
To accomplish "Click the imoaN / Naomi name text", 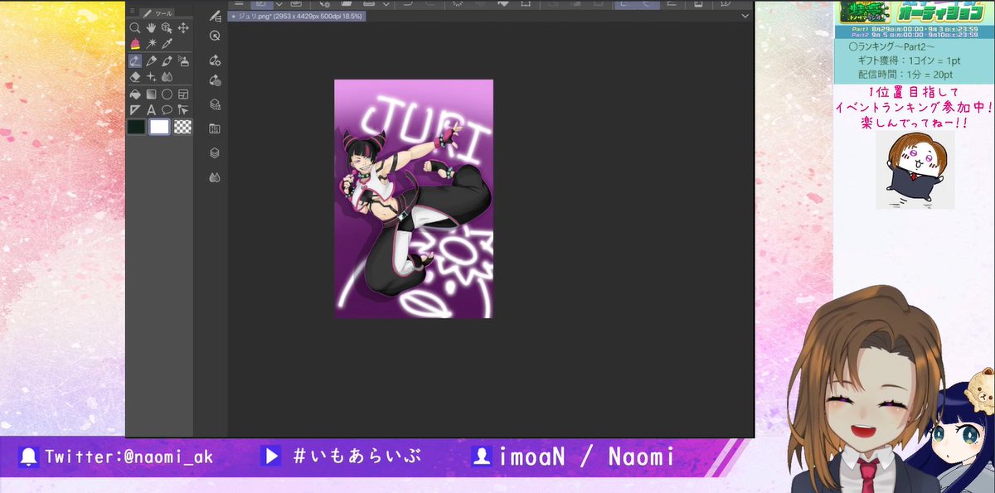I will coord(586,457).
